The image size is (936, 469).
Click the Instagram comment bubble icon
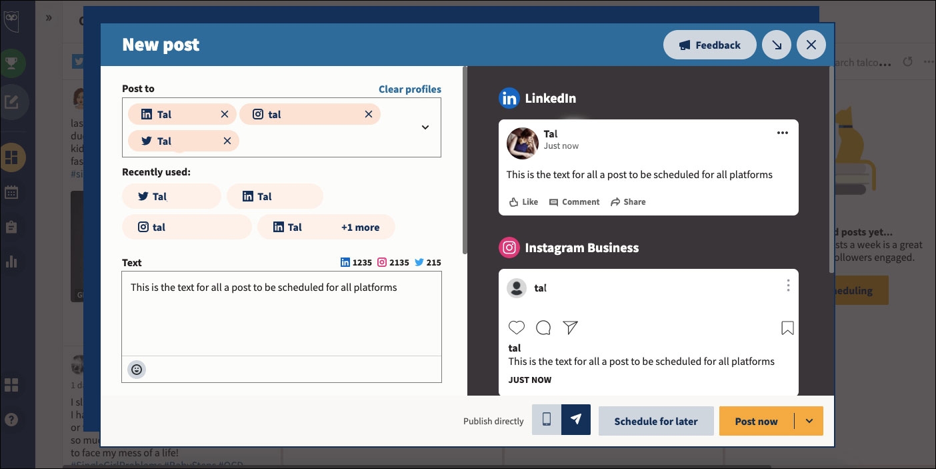[543, 328]
